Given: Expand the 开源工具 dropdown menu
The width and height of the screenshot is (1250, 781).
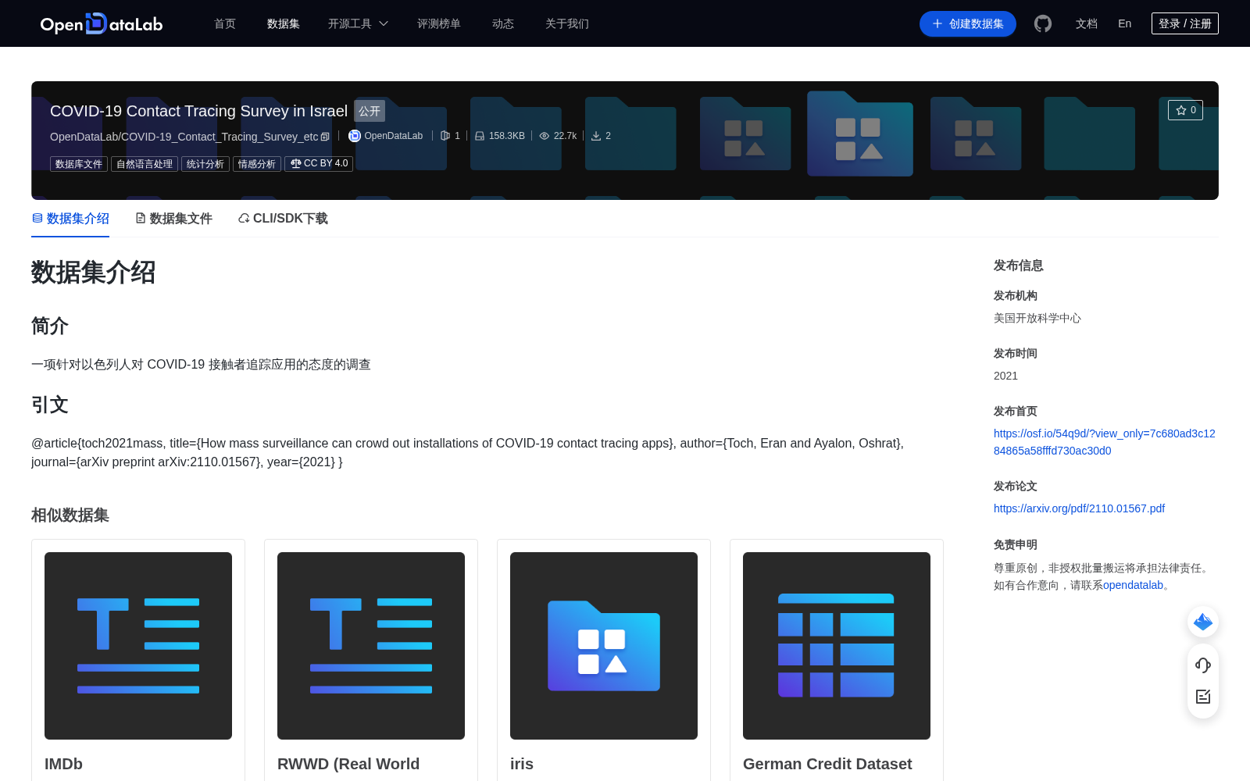Looking at the screenshot, I should (358, 23).
